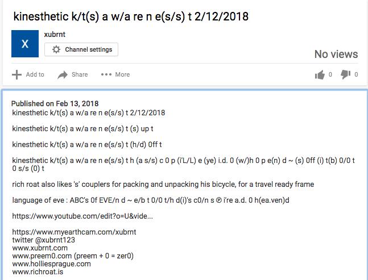
Task: Click the No views counter
Action: tap(336, 54)
